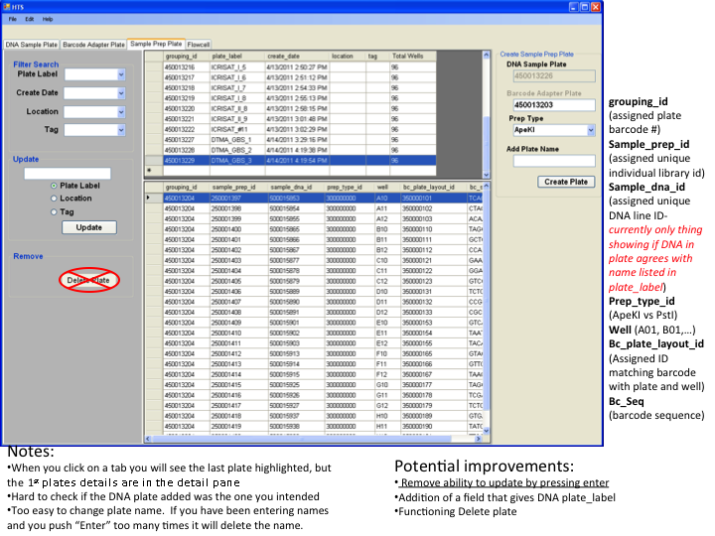Click the Add Plate Name input field
715x536 pixels.
[x=554, y=161]
